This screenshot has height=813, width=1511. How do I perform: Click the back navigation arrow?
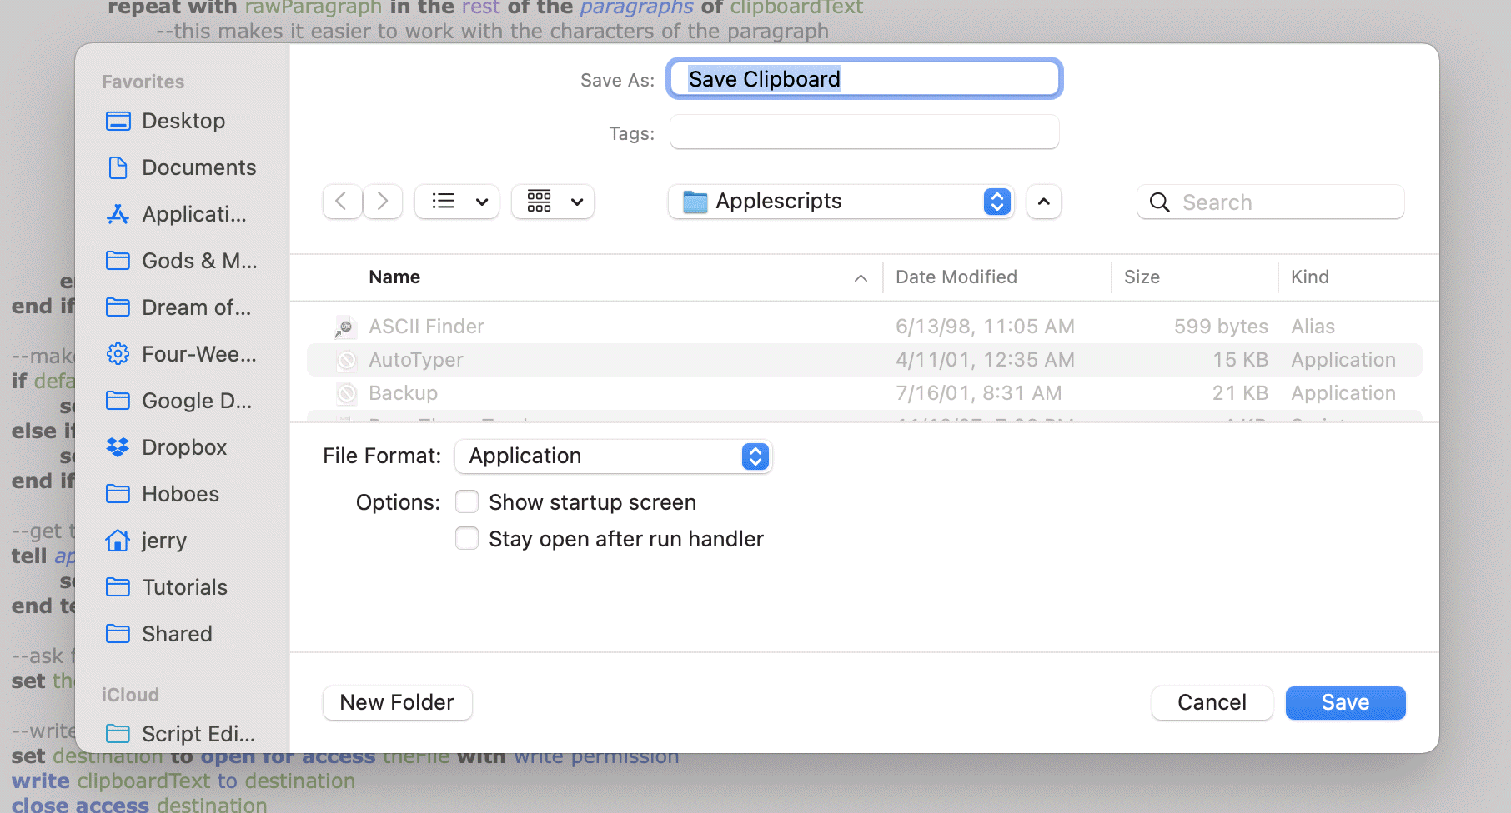click(x=342, y=202)
